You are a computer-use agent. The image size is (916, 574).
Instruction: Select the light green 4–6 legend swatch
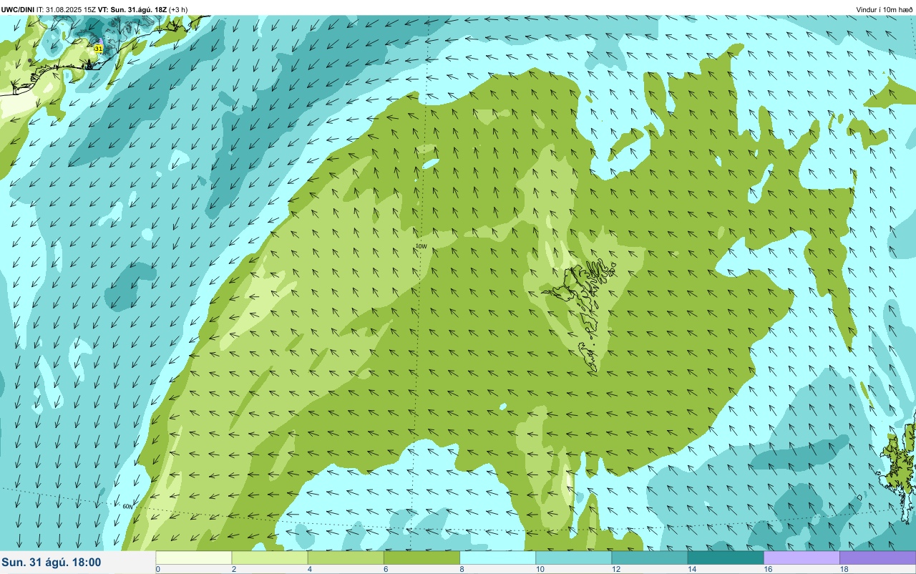346,558
